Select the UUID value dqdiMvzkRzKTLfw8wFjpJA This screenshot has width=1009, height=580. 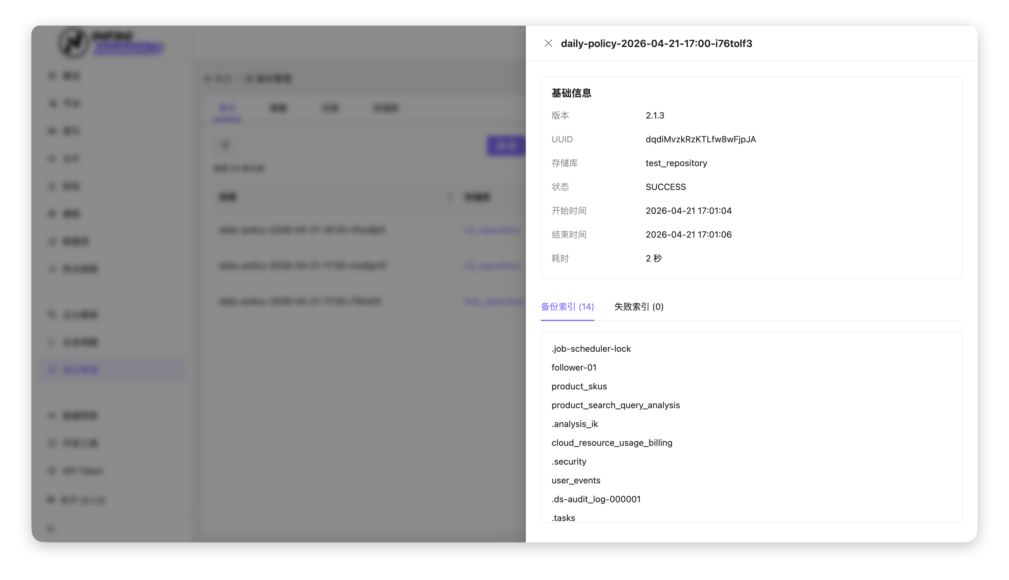tap(701, 140)
